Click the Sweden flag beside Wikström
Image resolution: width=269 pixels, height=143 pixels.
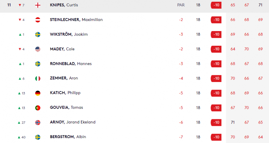38,35
